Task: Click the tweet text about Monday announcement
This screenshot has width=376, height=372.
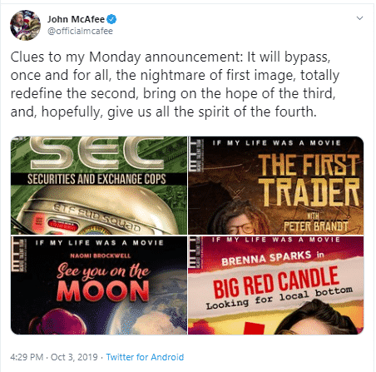Action: click(x=175, y=84)
